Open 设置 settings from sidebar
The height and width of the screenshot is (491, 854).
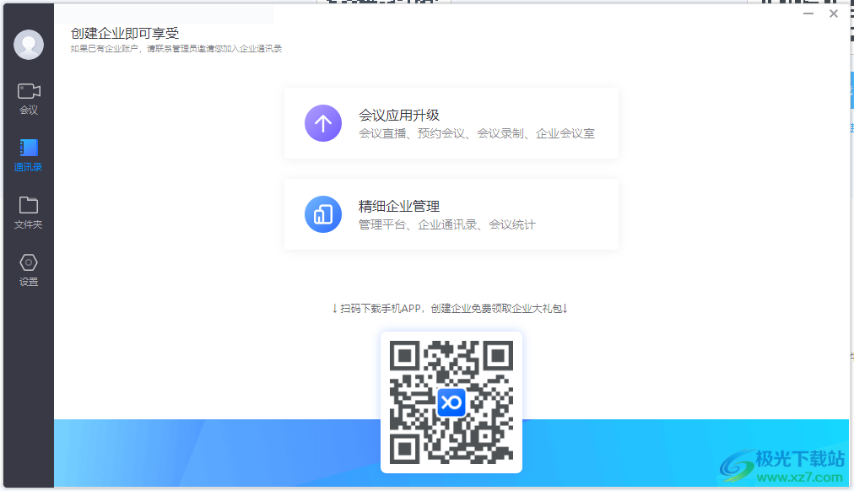pyautogui.click(x=29, y=271)
